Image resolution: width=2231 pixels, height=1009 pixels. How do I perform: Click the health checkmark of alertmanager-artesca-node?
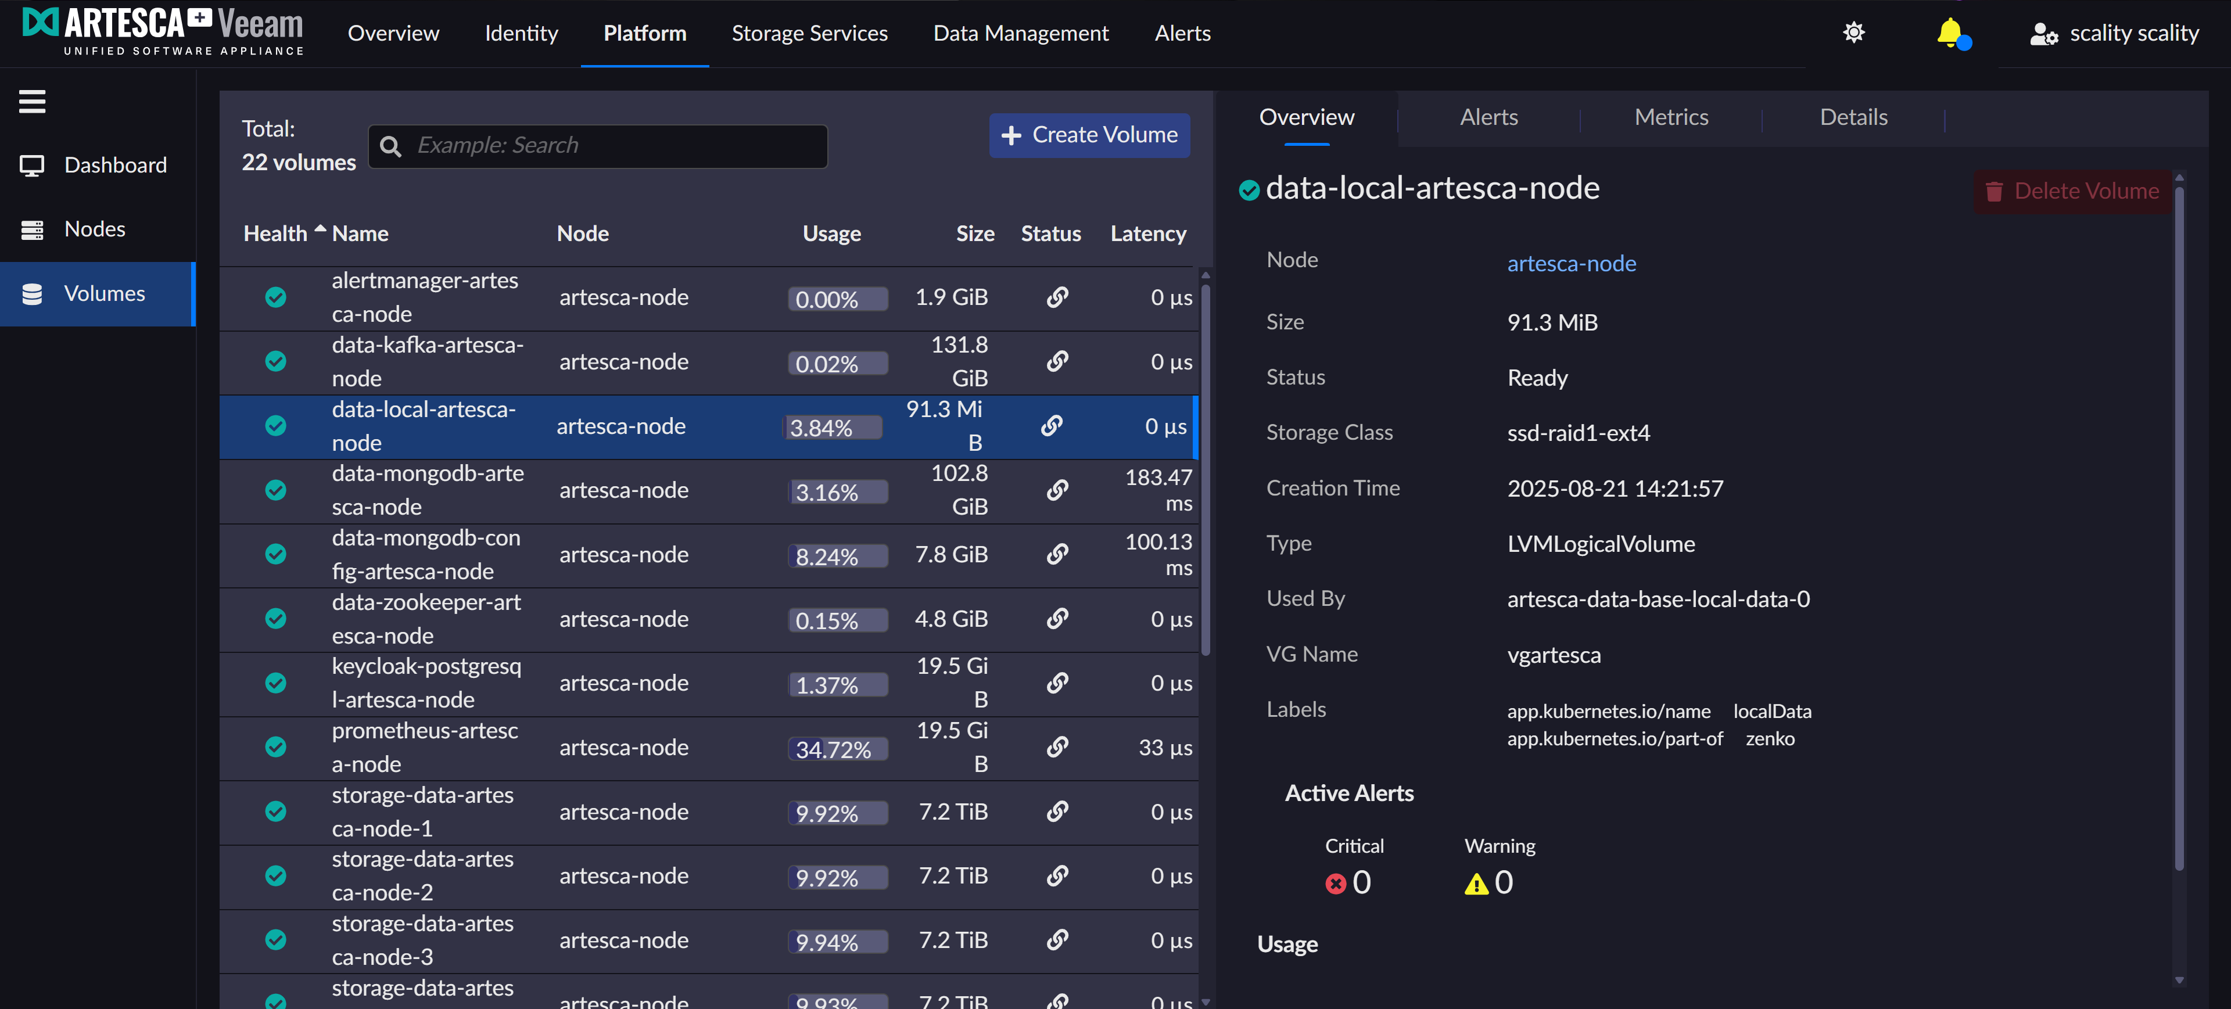[275, 297]
